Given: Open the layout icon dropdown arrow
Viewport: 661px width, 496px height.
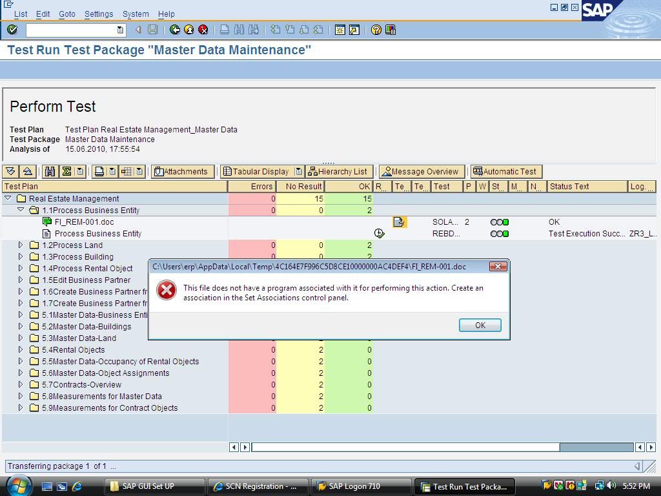Looking at the screenshot, I should pyautogui.click(x=139, y=171).
